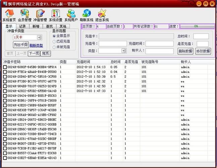The width and height of the screenshot is (217, 168).
Task: Switch to the 新增 tab
Action: click(36, 26)
